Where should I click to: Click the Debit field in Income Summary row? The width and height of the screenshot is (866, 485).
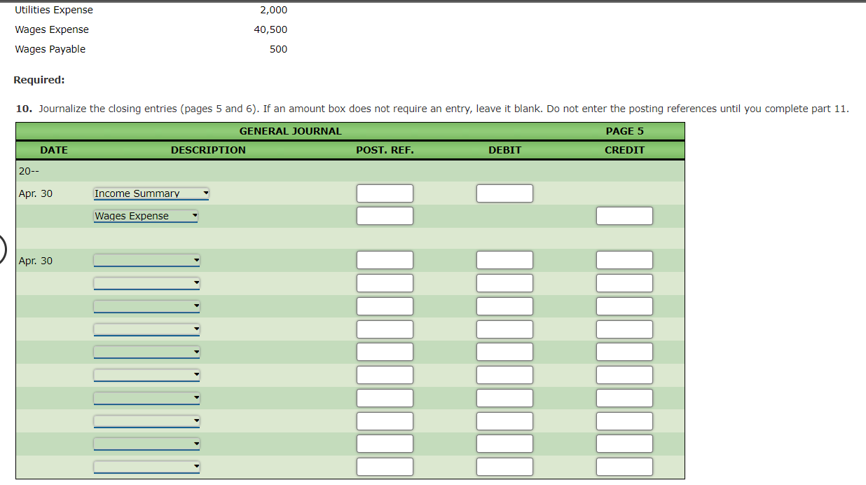point(504,193)
